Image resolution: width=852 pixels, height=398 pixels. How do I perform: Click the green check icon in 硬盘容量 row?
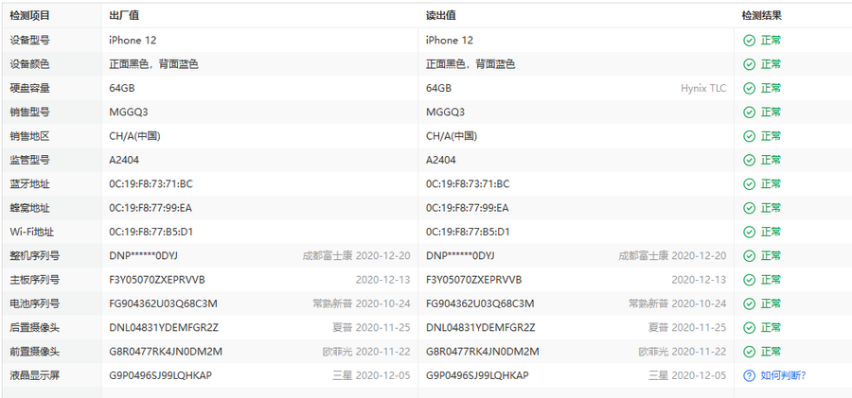(x=750, y=88)
